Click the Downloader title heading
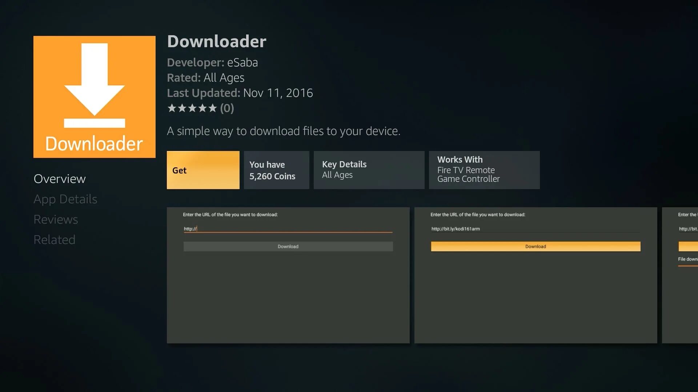Screen dimensions: 698x392 tap(217, 41)
